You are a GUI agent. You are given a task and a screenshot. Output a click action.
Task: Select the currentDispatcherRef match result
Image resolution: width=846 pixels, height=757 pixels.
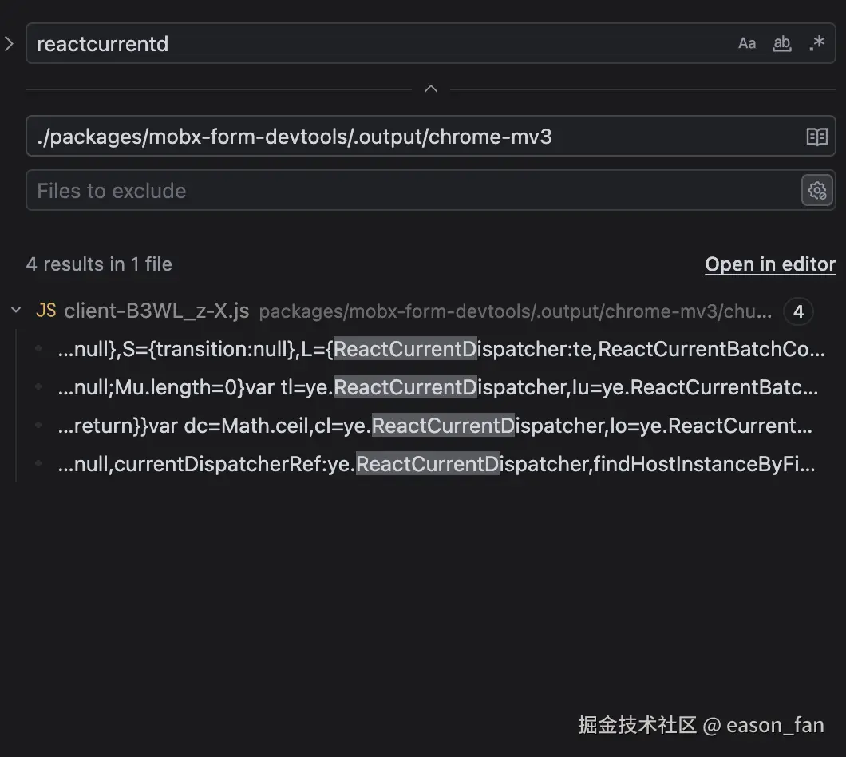point(437,464)
